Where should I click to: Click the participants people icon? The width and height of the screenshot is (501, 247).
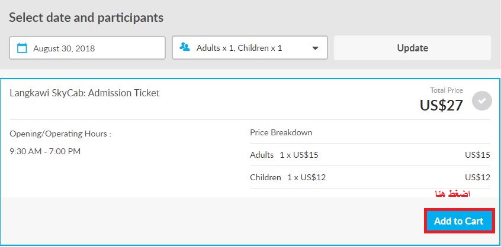(185, 47)
